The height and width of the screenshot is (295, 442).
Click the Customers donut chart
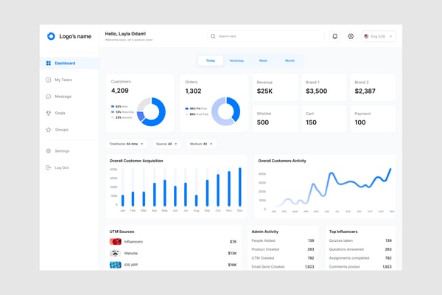(x=151, y=112)
